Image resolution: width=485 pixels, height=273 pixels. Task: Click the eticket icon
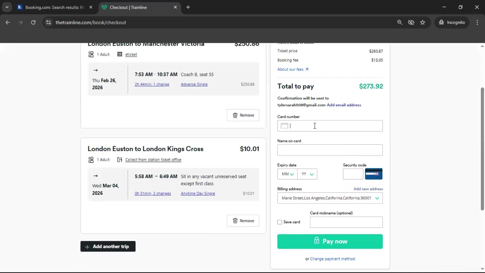pyautogui.click(x=119, y=54)
